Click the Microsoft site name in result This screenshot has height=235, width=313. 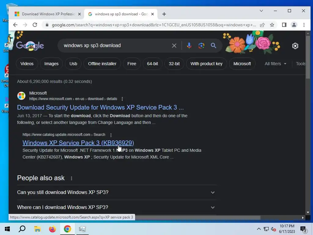point(38,93)
